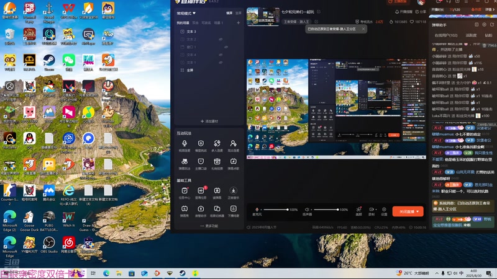The width and height of the screenshot is (497, 279).
Task: Click the 王者荣耀 · 路人王 category tag
Action: [296, 22]
